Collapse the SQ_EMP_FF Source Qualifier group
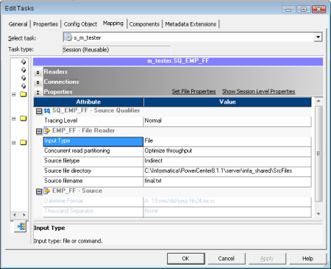This screenshot has width=331, height=269. pos(39,111)
